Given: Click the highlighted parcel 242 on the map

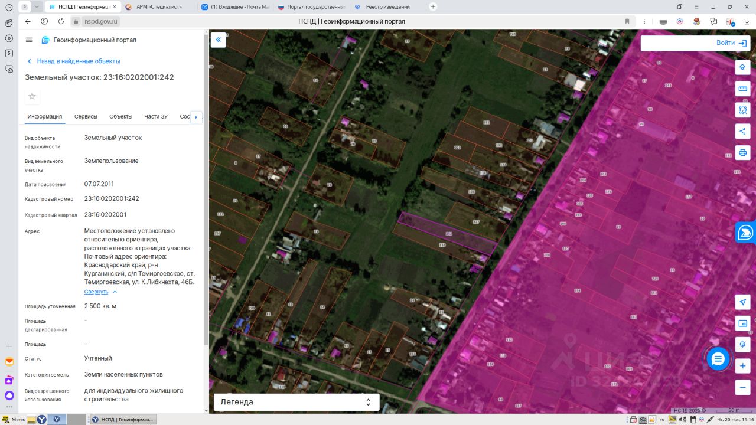Looking at the screenshot, I should (x=448, y=234).
